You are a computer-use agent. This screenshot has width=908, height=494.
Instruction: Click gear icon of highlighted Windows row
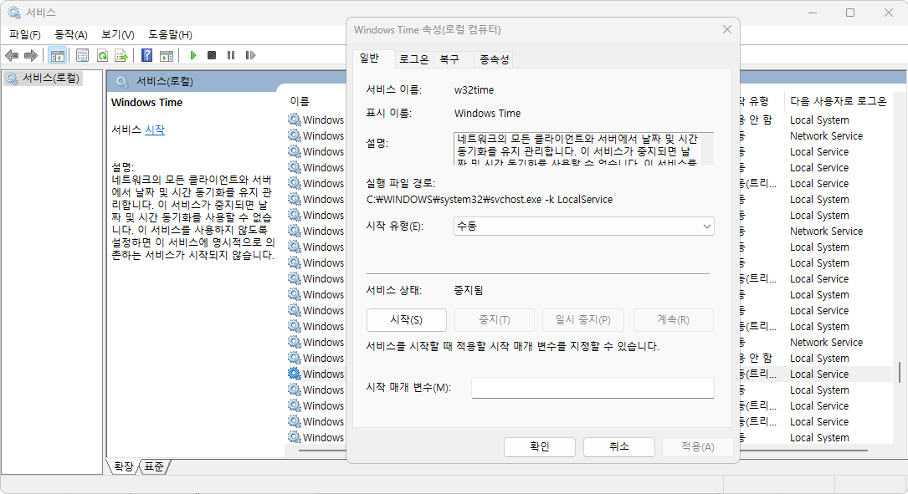pos(295,374)
